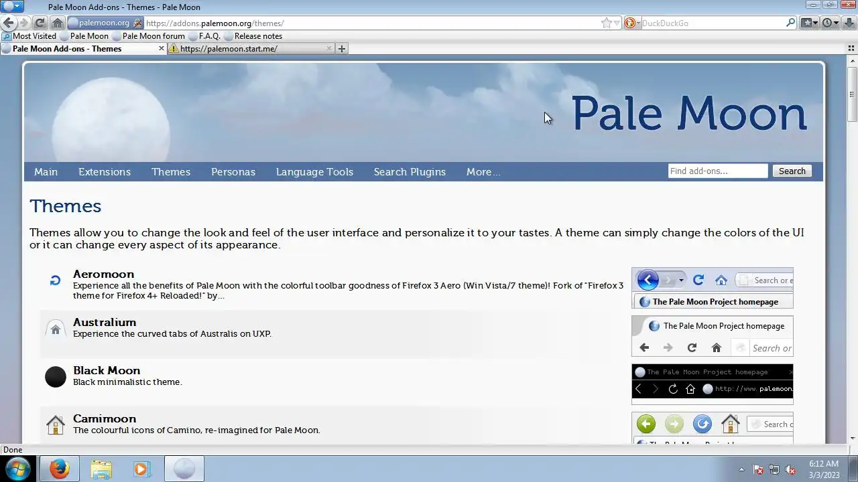List all tabs button
858x482 pixels.
(852, 48)
